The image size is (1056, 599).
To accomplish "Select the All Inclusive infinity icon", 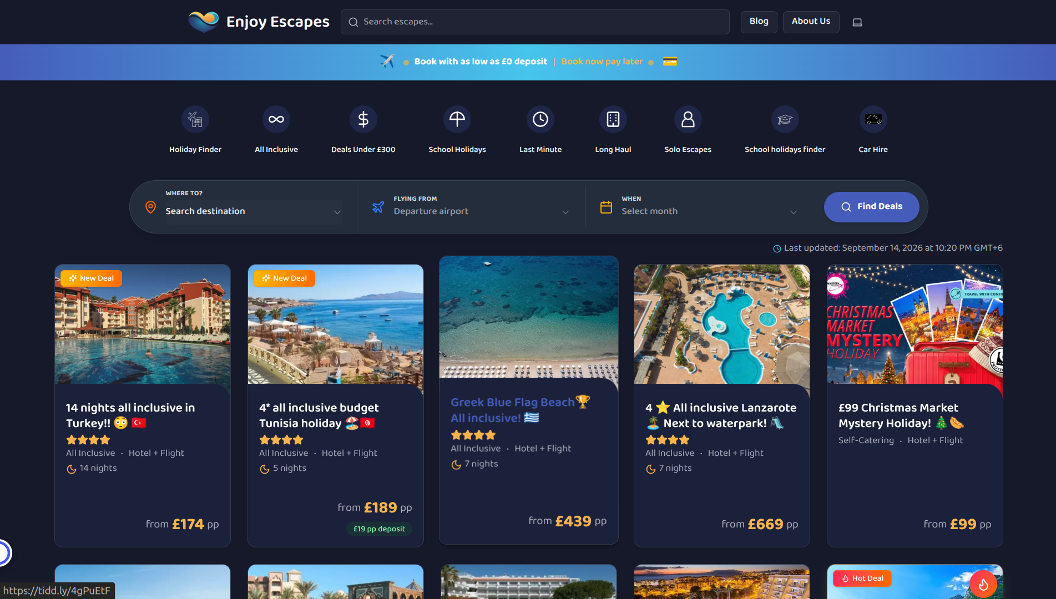I will pyautogui.click(x=276, y=119).
